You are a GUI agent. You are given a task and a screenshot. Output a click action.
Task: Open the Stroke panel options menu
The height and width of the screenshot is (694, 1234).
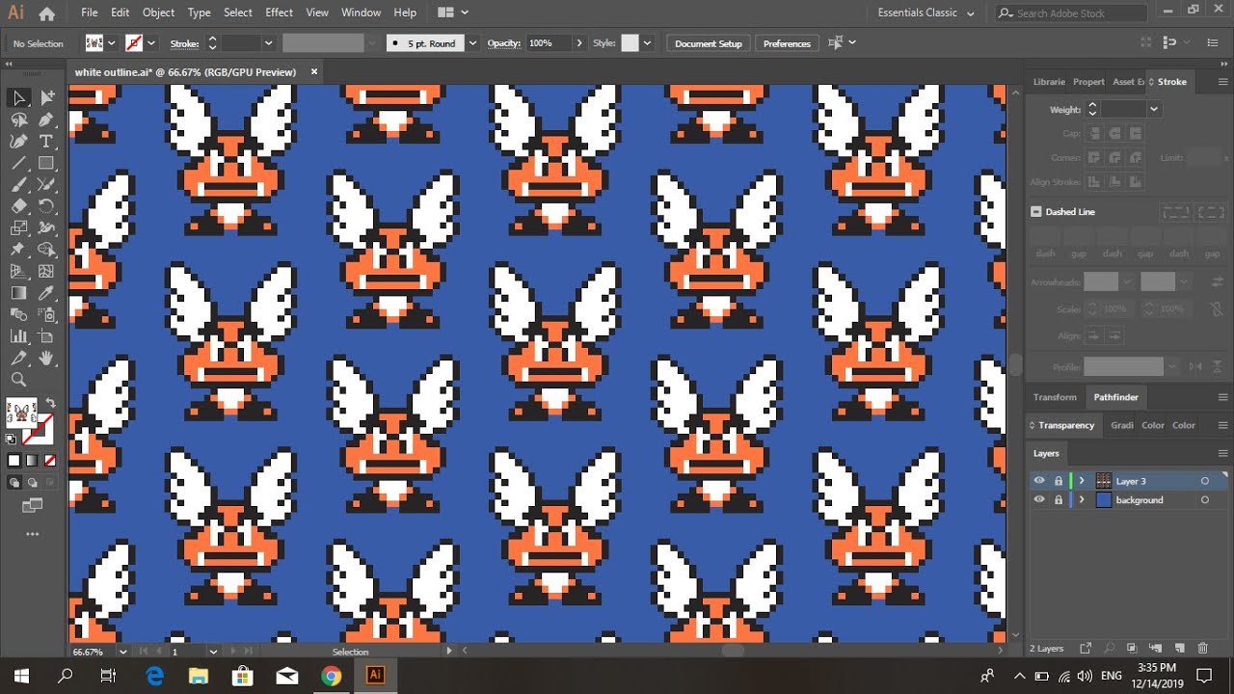click(1222, 82)
